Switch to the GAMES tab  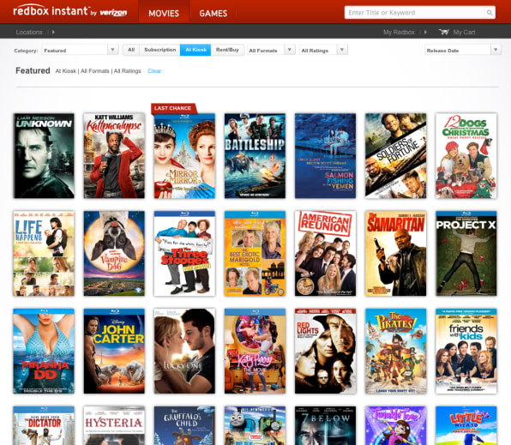[213, 13]
